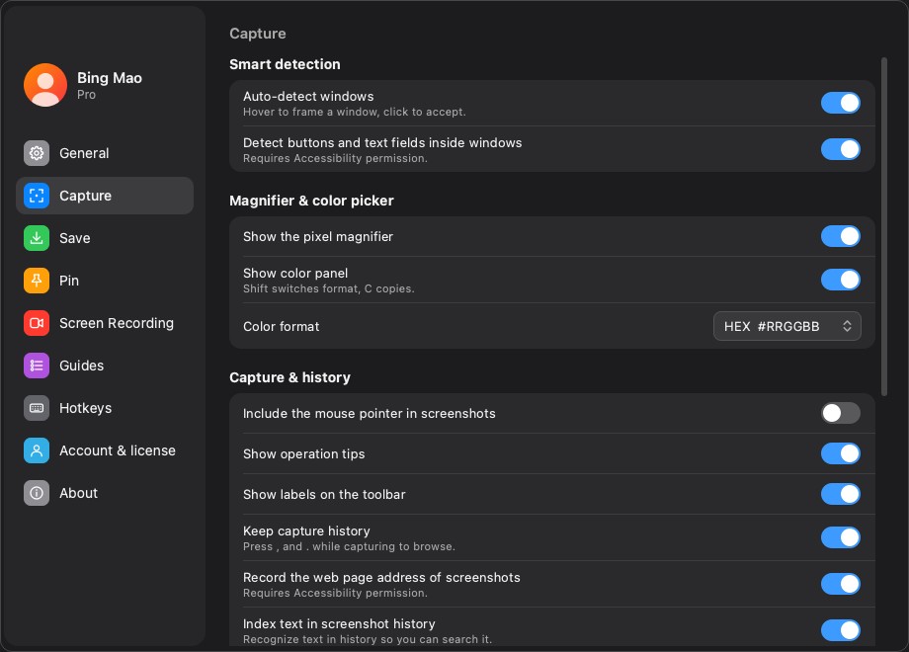909x652 pixels.
Task: Turn off Auto-detect windows
Action: tap(840, 103)
